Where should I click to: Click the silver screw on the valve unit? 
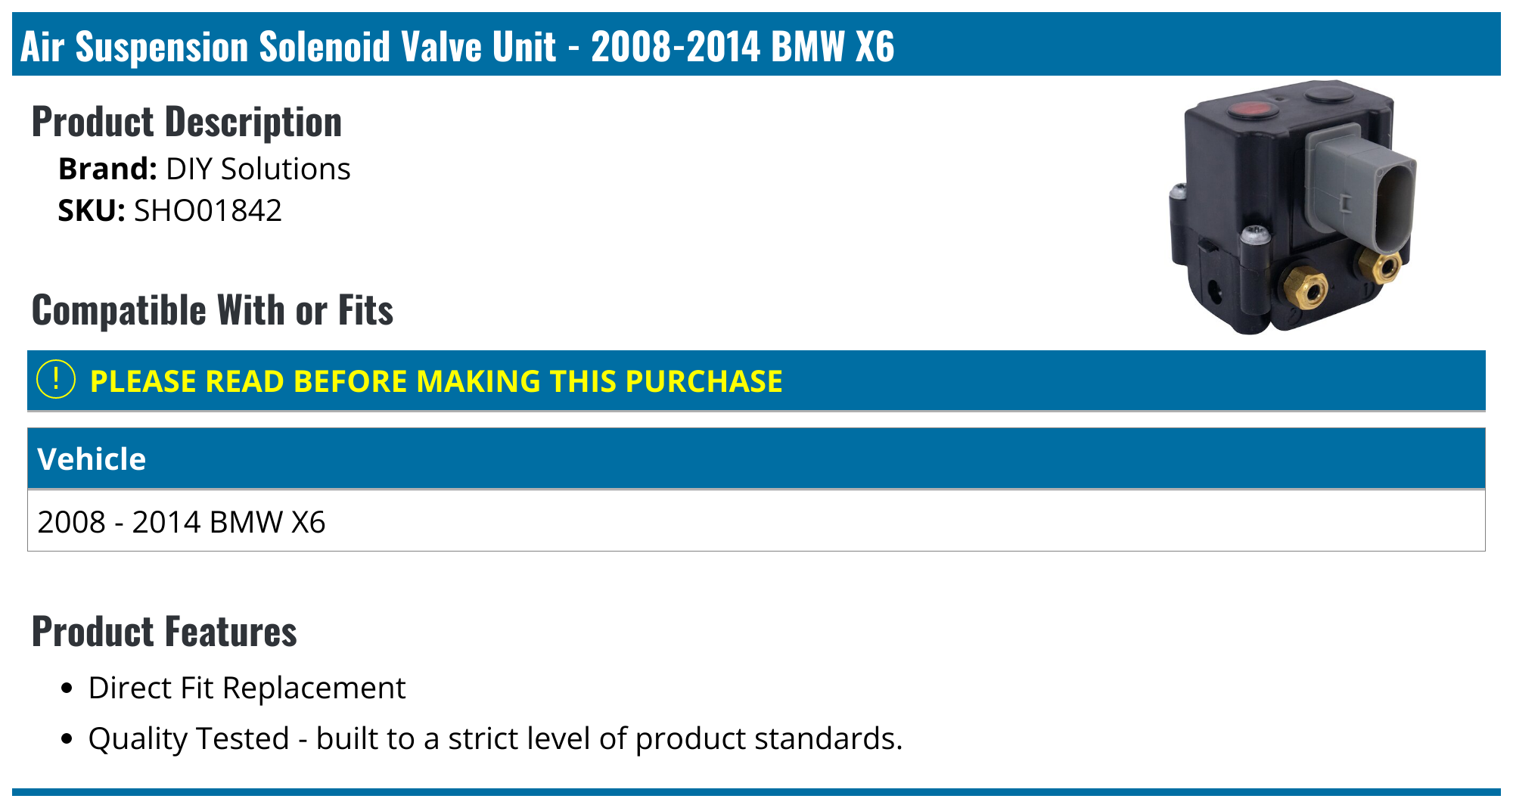pos(1257,235)
